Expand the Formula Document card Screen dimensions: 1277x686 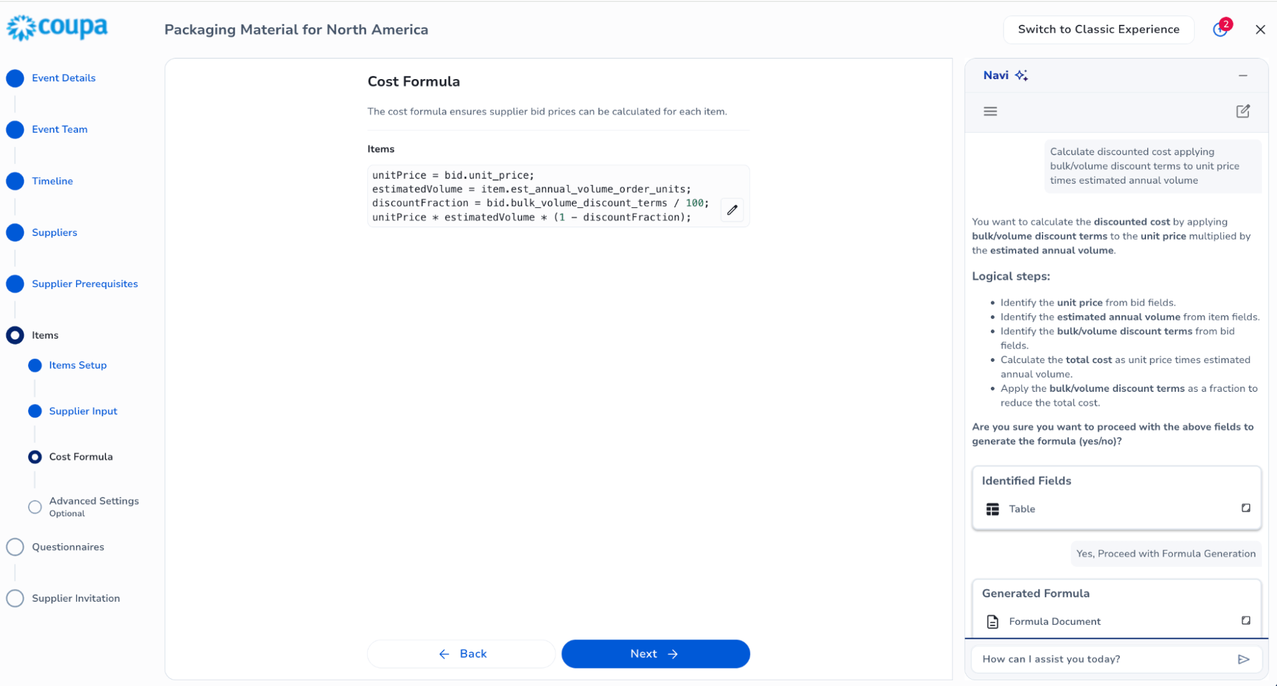coord(1246,620)
